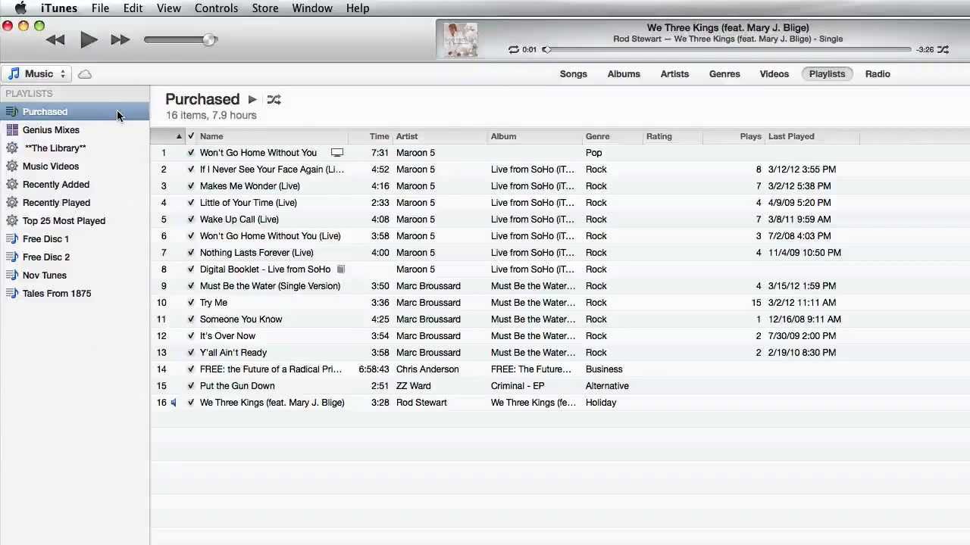Open the Apple menu

tap(20, 8)
